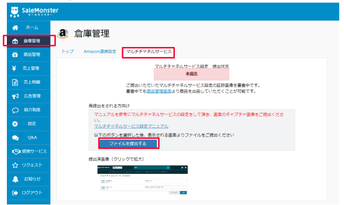Click the gear icon for 設定

coord(15,124)
